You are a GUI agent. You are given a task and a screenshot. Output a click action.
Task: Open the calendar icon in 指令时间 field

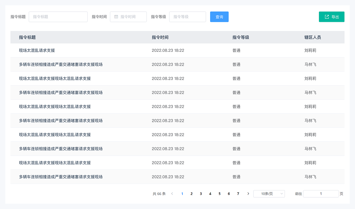116,17
